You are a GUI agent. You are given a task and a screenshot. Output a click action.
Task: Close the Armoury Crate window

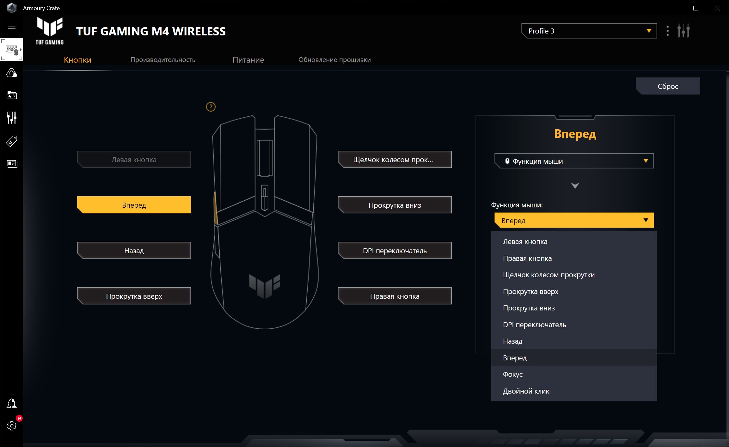tap(717, 8)
